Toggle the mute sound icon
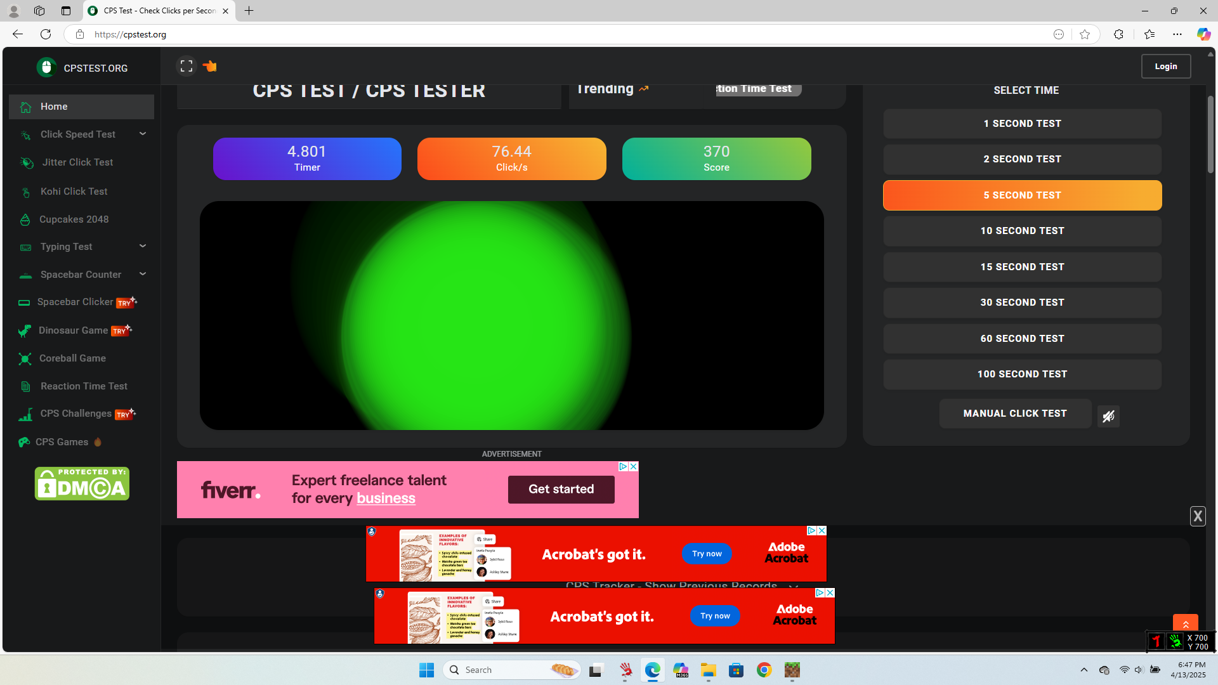The height and width of the screenshot is (685, 1218). 1108,417
